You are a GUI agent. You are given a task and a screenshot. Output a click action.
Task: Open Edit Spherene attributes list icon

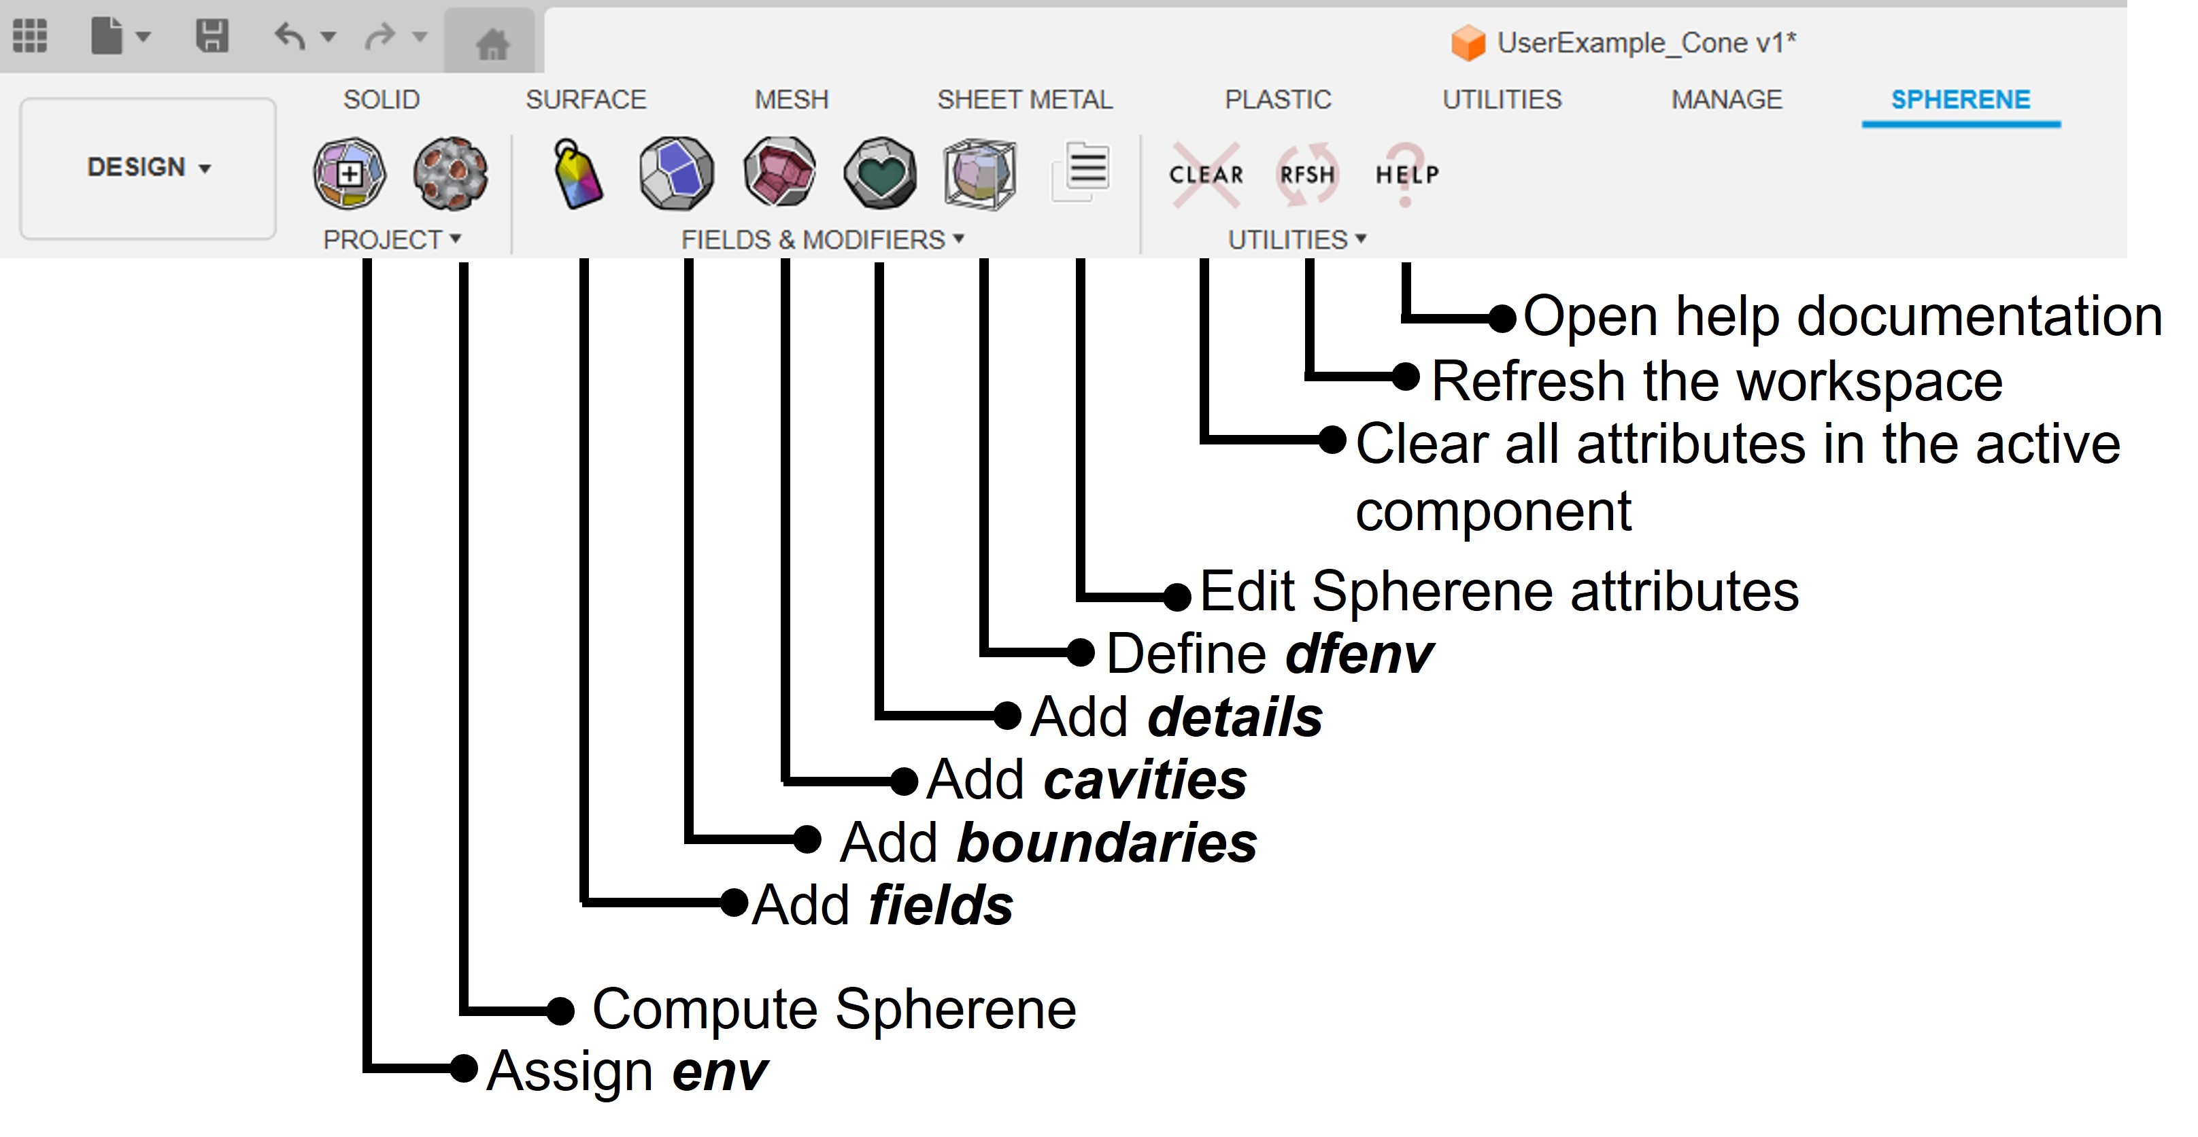pyautogui.click(x=1081, y=171)
